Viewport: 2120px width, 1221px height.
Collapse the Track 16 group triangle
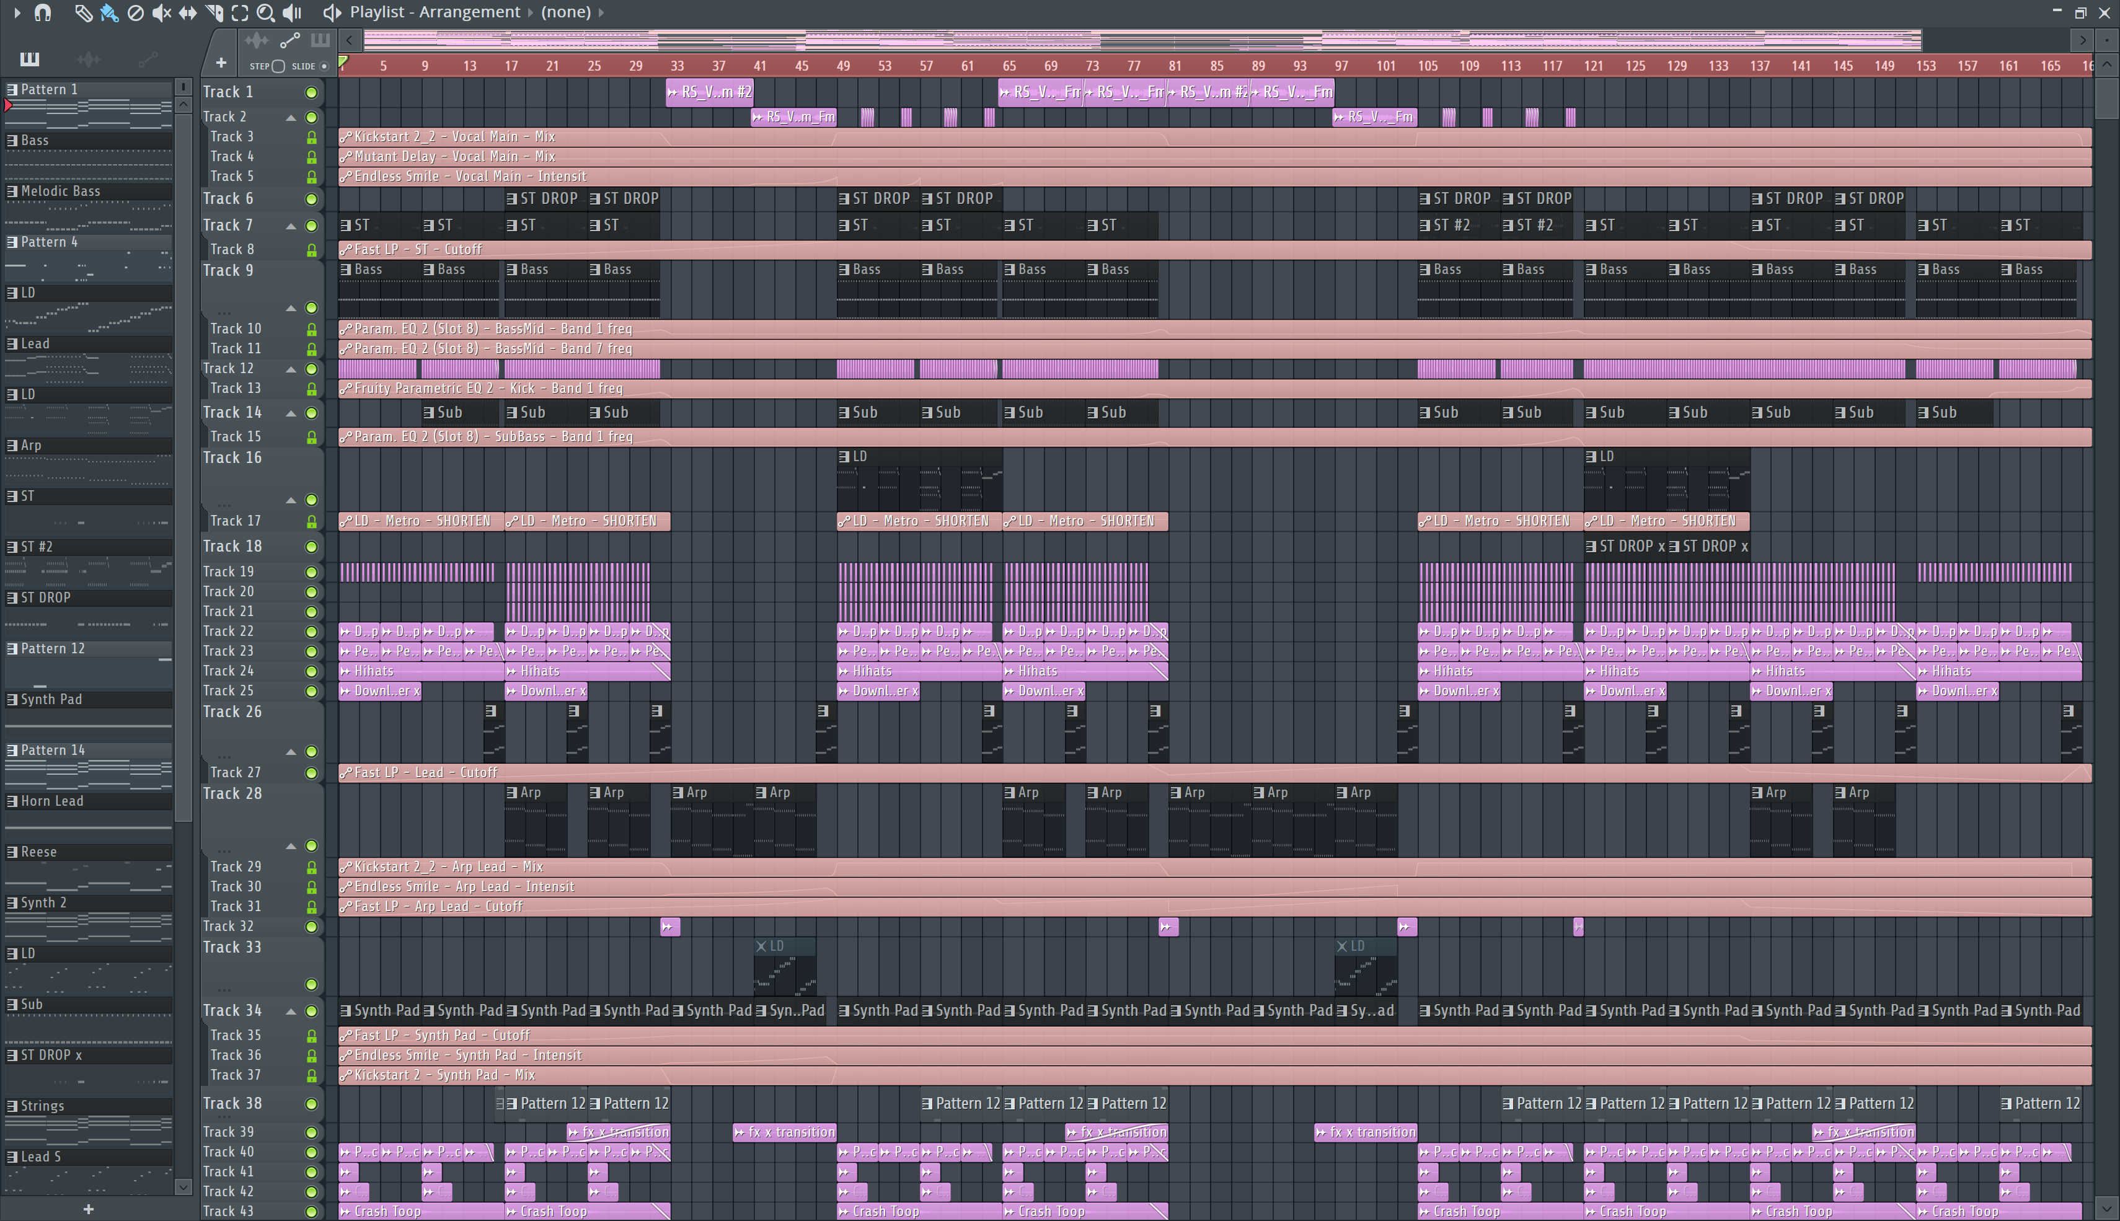point(291,500)
